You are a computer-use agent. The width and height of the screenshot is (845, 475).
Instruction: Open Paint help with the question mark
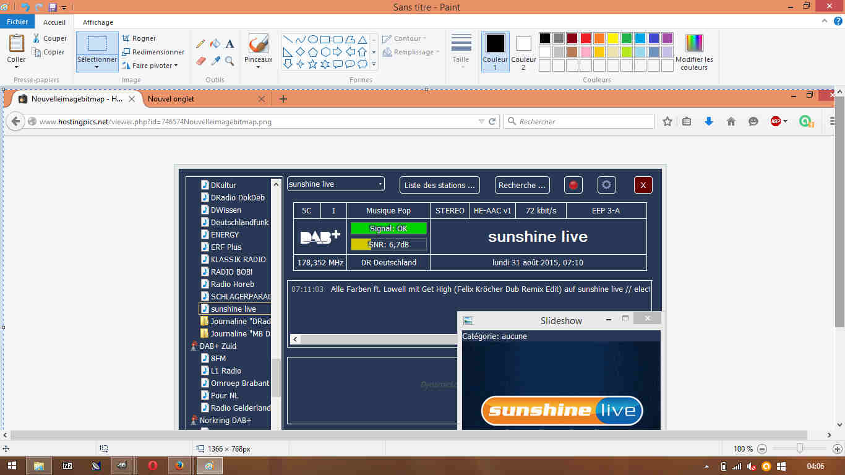[838, 21]
